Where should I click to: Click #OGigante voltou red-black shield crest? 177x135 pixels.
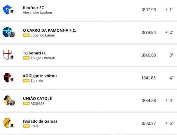7,78
